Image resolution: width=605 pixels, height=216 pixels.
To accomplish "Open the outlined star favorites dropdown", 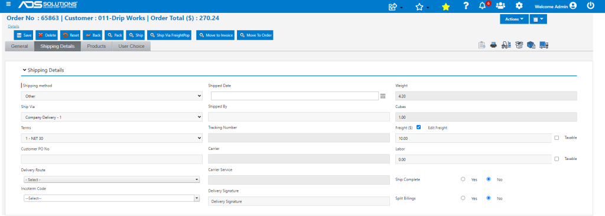I will click(422, 6).
